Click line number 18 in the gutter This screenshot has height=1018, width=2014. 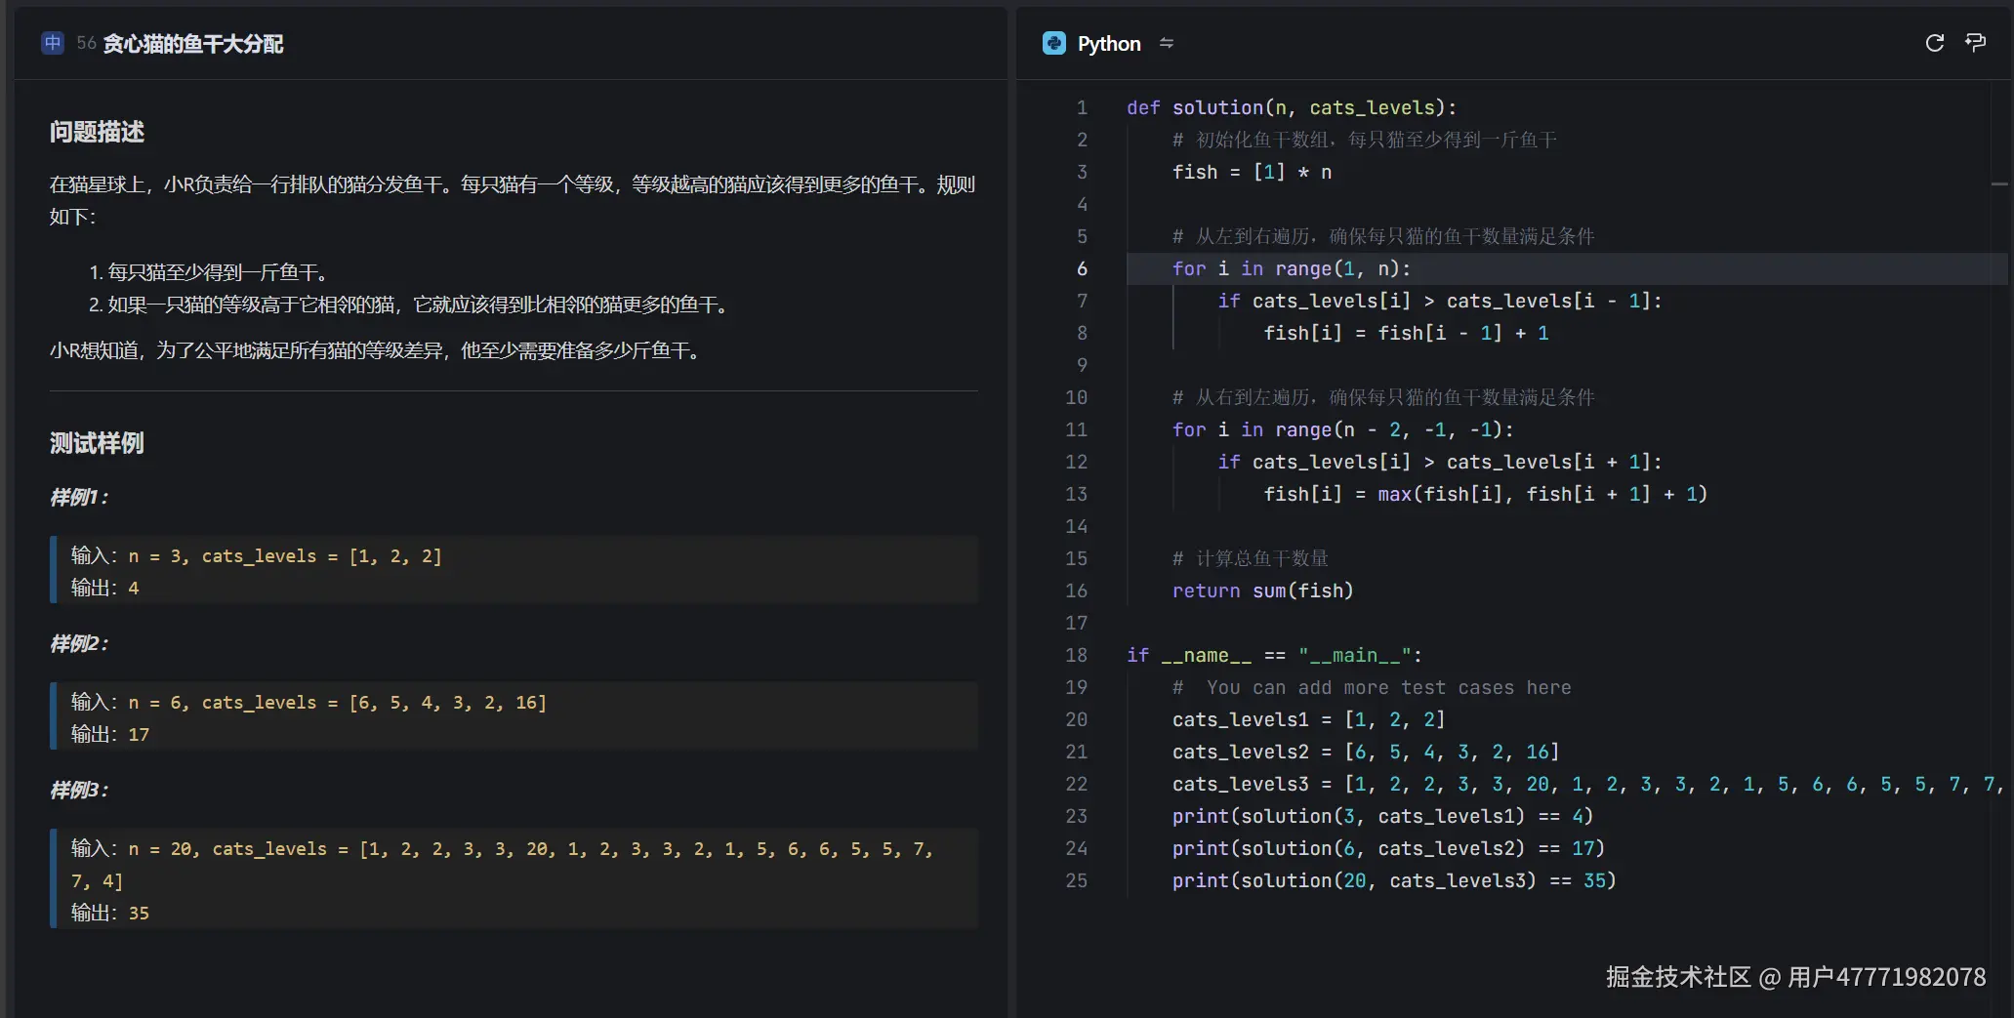[1076, 655]
